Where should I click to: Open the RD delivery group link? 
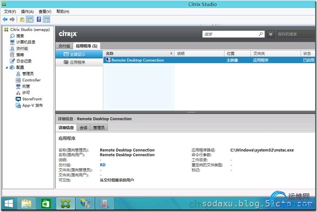click(x=103, y=165)
